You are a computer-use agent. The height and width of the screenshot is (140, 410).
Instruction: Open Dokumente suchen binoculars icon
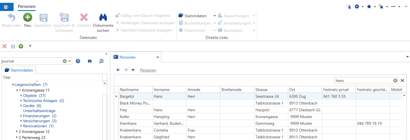click(103, 18)
